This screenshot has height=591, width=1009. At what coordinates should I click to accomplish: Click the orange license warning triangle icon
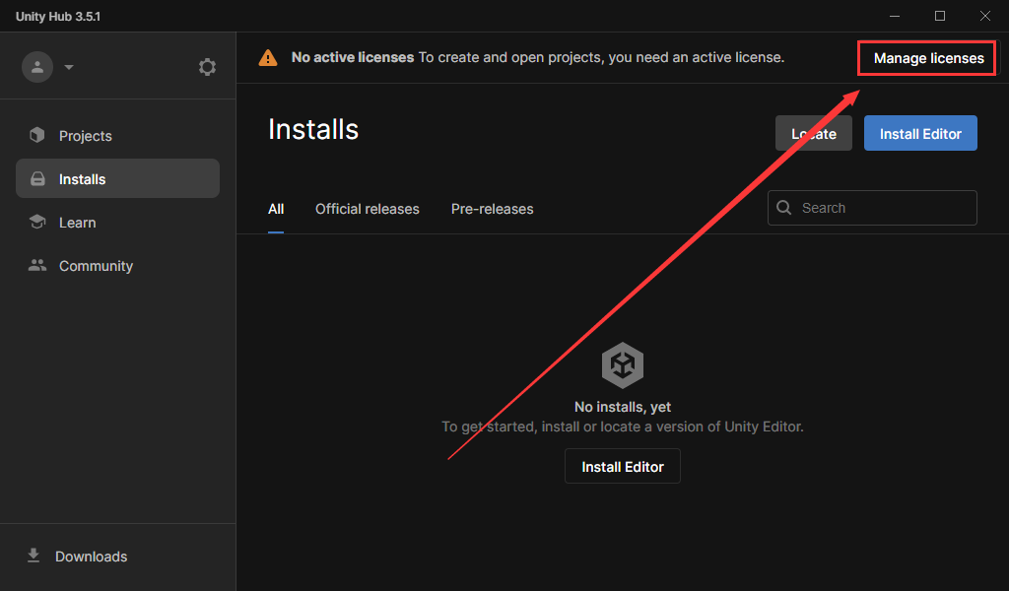pos(268,58)
